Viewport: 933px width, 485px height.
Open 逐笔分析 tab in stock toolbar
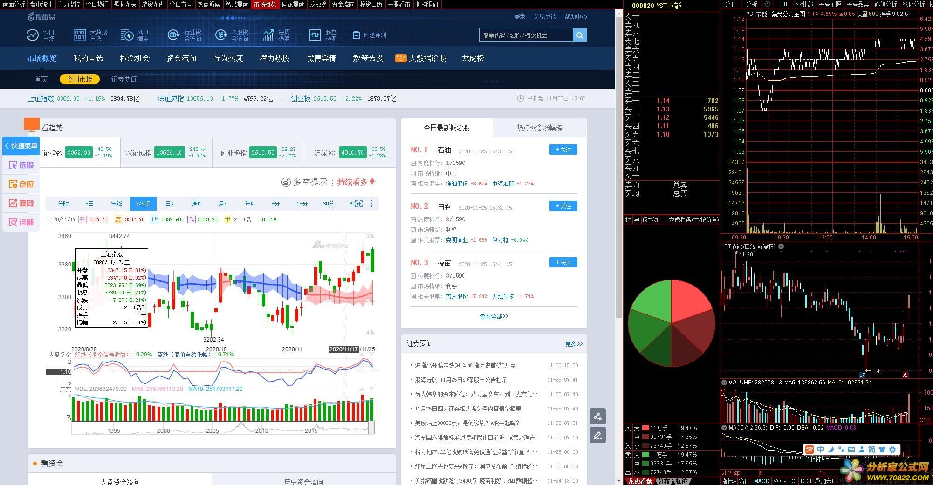click(x=885, y=4)
